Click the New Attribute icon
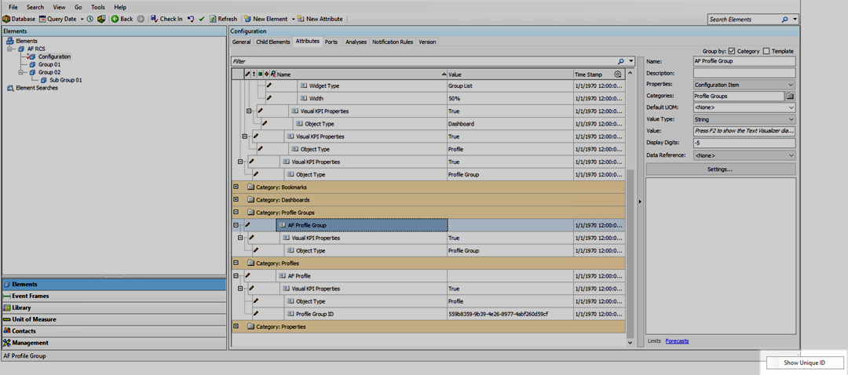 coord(302,19)
